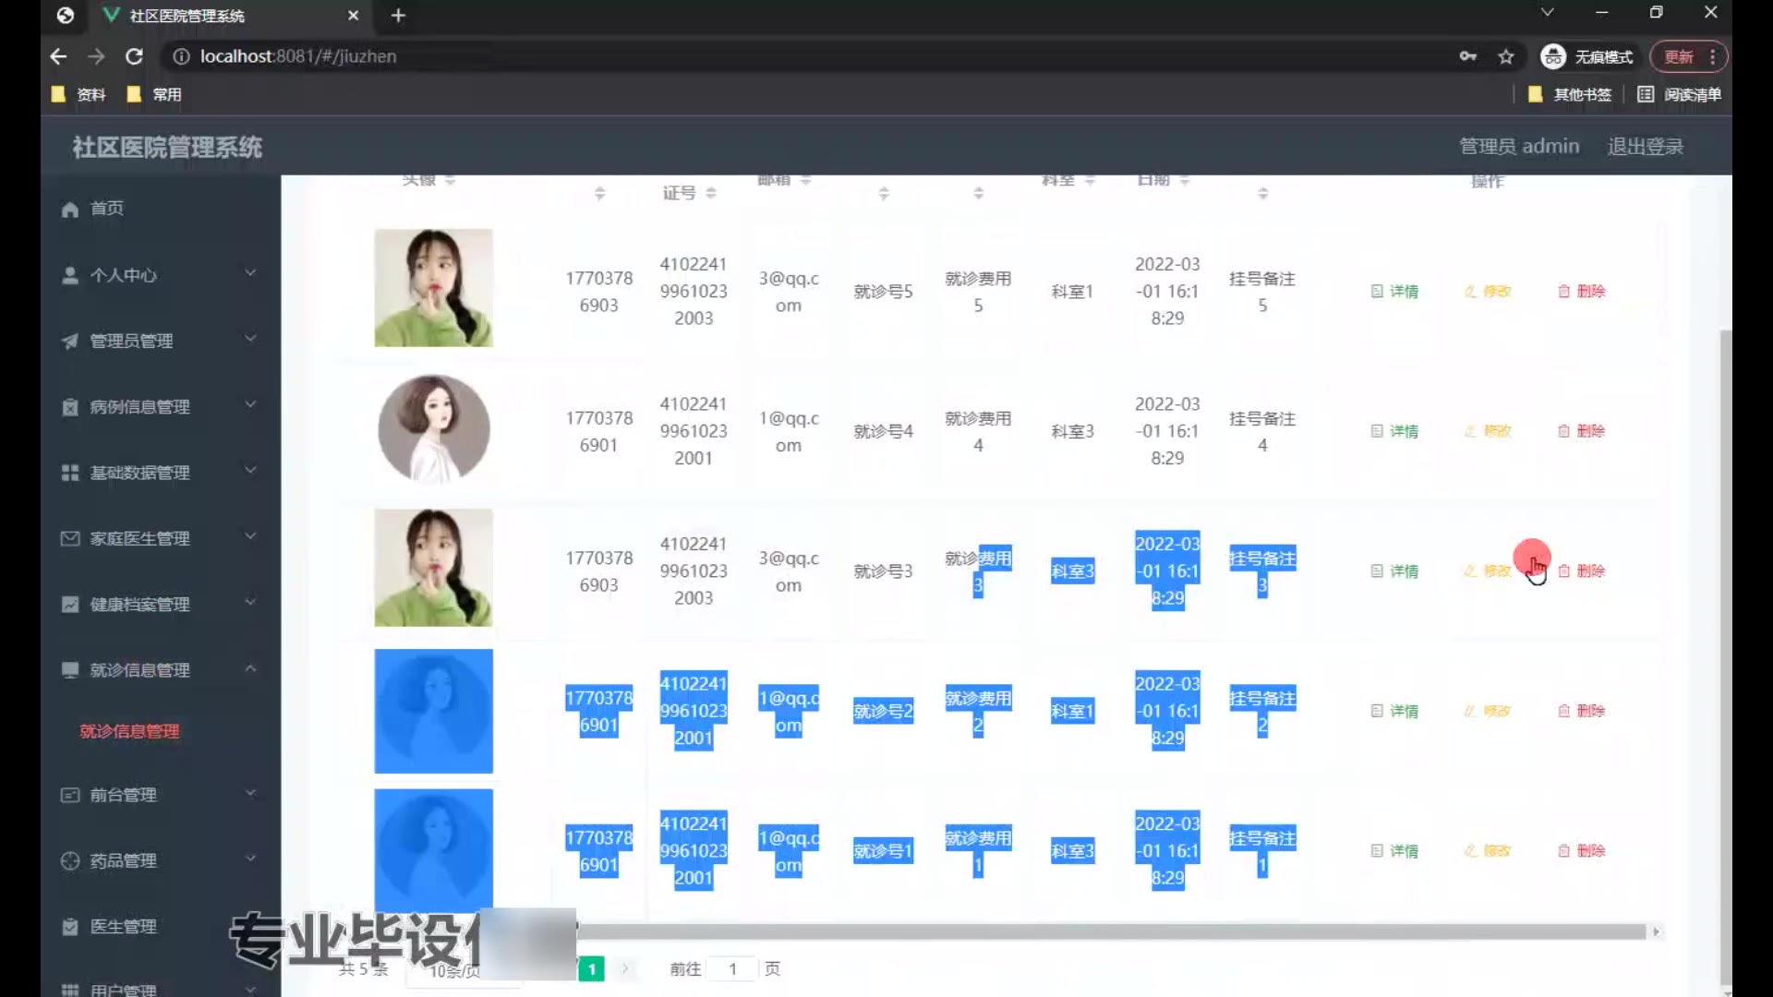The height and width of the screenshot is (997, 1773).
Task: Click the site info icon before localhost
Action: [x=181, y=56]
